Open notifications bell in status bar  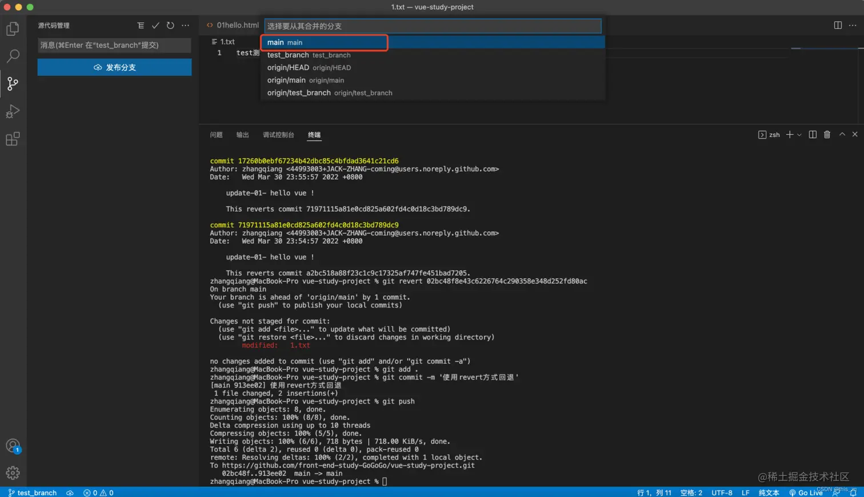(x=853, y=492)
